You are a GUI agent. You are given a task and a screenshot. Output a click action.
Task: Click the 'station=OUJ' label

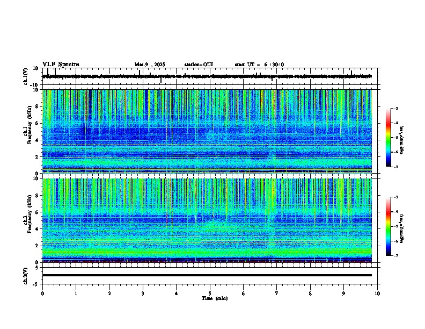tap(199, 65)
